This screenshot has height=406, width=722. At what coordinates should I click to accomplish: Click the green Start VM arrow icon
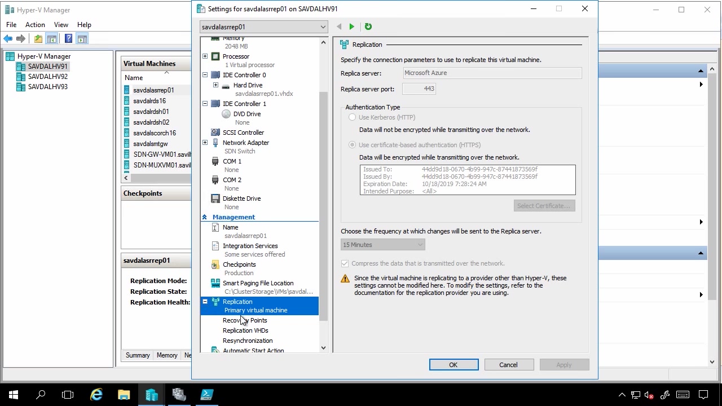tap(351, 27)
